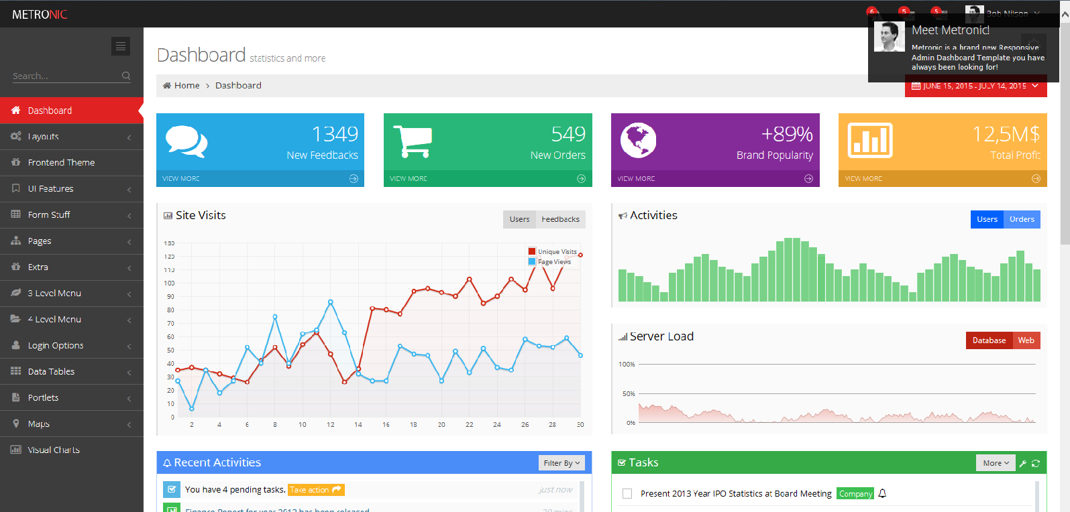The image size is (1070, 512).
Task: Click the arrow icon on Total Profit tile
Action: click(x=1036, y=179)
